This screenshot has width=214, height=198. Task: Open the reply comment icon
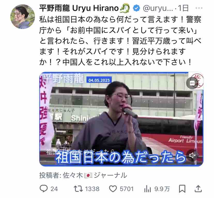click(43, 189)
